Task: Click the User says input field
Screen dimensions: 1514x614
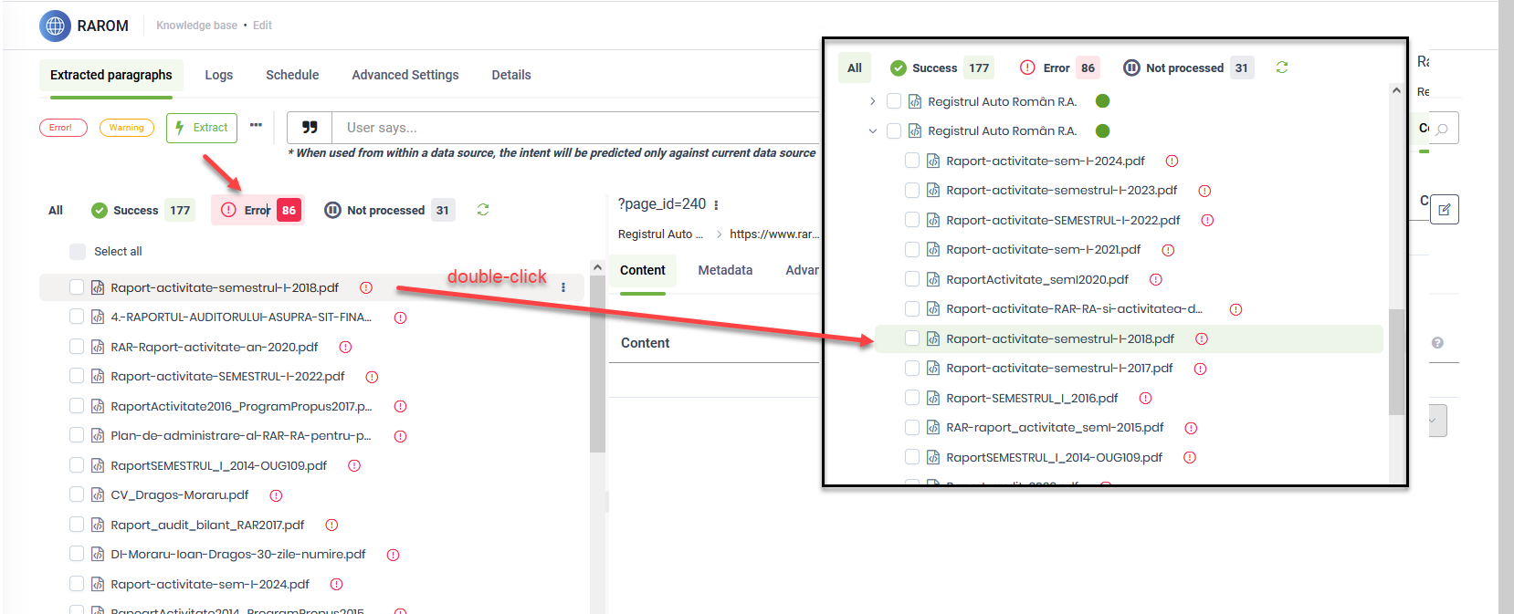Action: tap(575, 128)
